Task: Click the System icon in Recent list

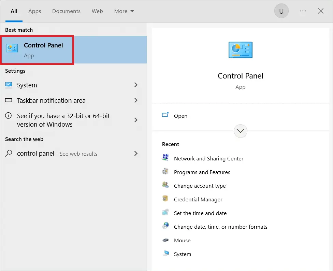Action: pos(166,253)
